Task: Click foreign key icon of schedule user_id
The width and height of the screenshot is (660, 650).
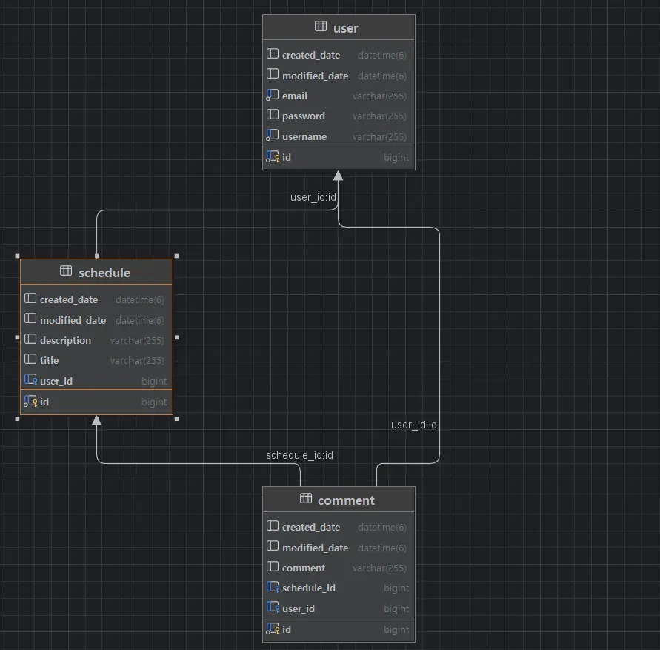Action: [x=30, y=380]
